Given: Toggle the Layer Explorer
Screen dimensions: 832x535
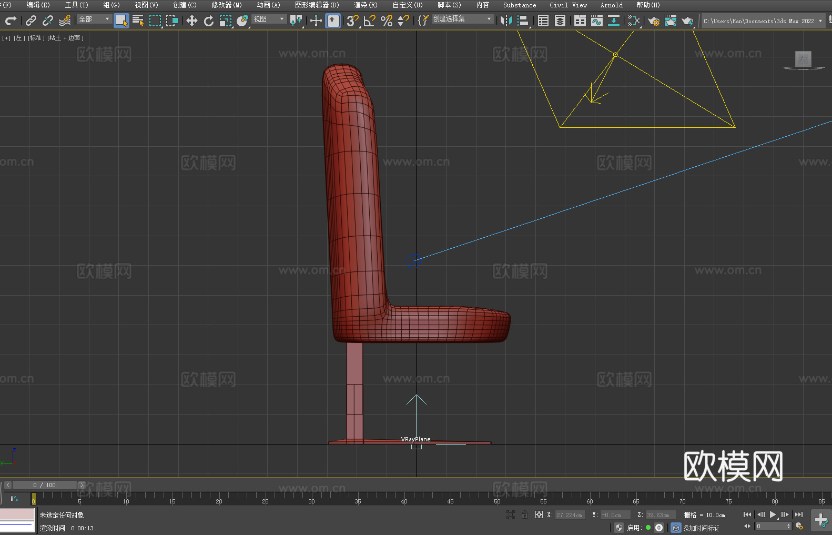Looking at the screenshot, I should 560,21.
